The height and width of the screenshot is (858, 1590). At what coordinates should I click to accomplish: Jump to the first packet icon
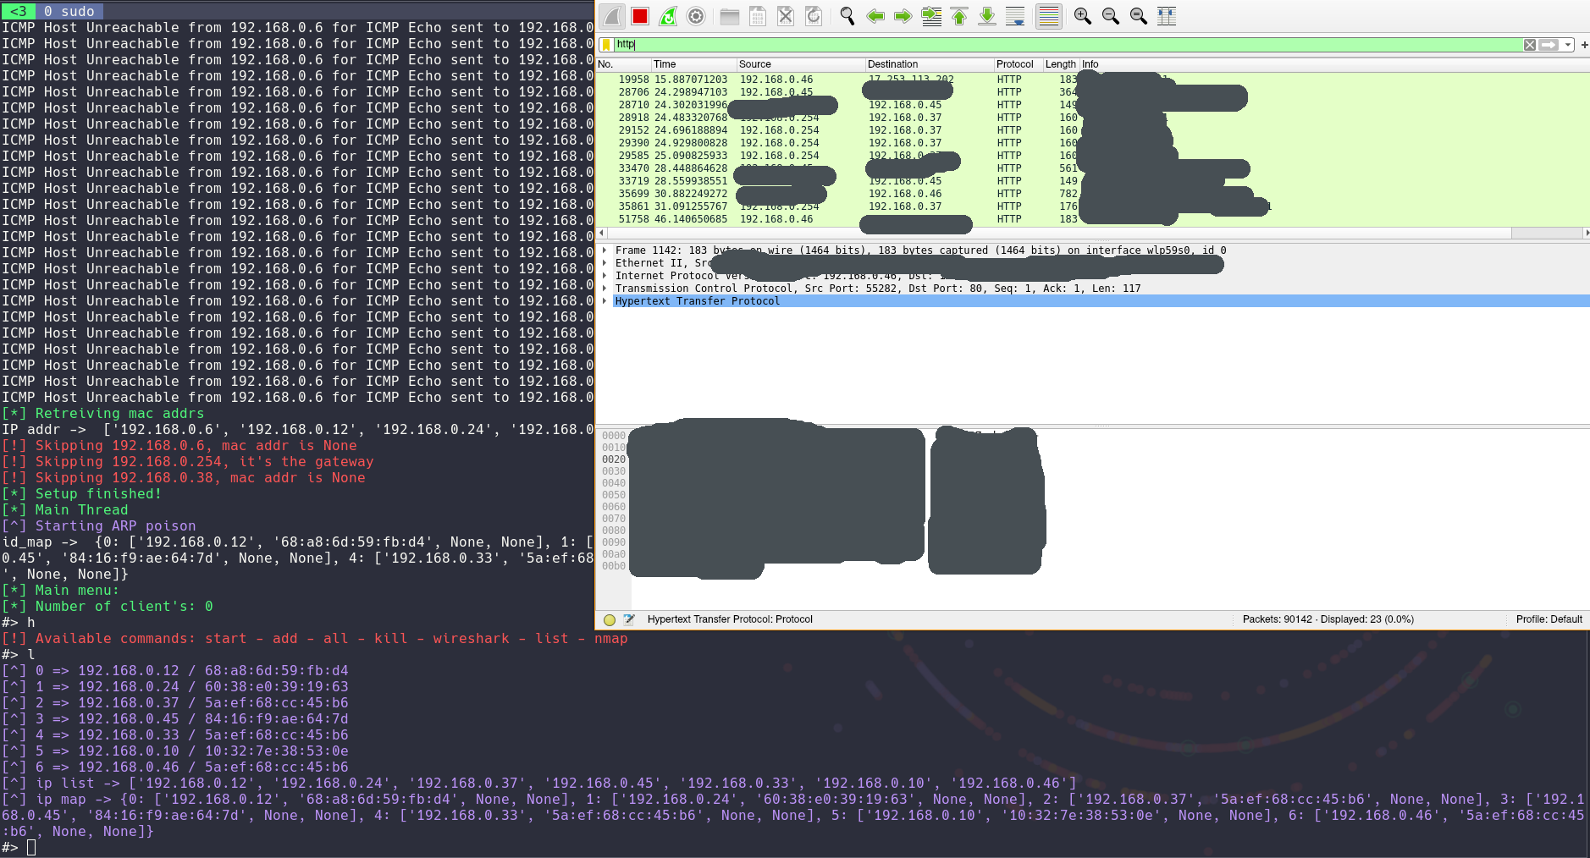(959, 16)
